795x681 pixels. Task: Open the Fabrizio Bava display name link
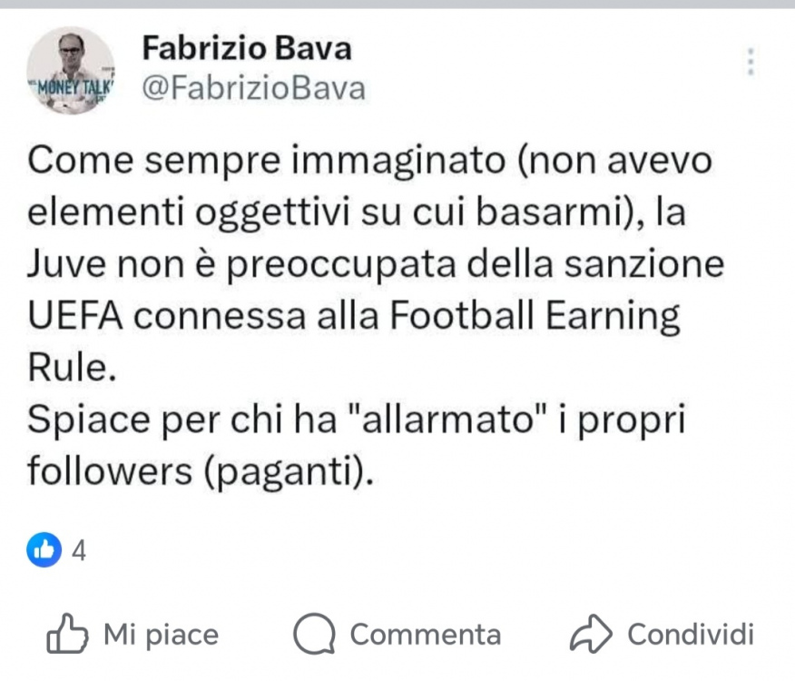(x=246, y=47)
